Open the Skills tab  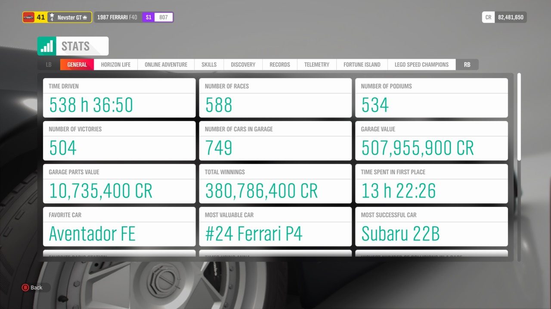click(x=209, y=64)
